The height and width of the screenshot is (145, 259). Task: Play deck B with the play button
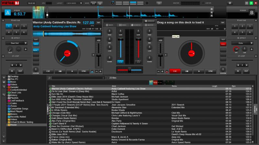point(199,71)
